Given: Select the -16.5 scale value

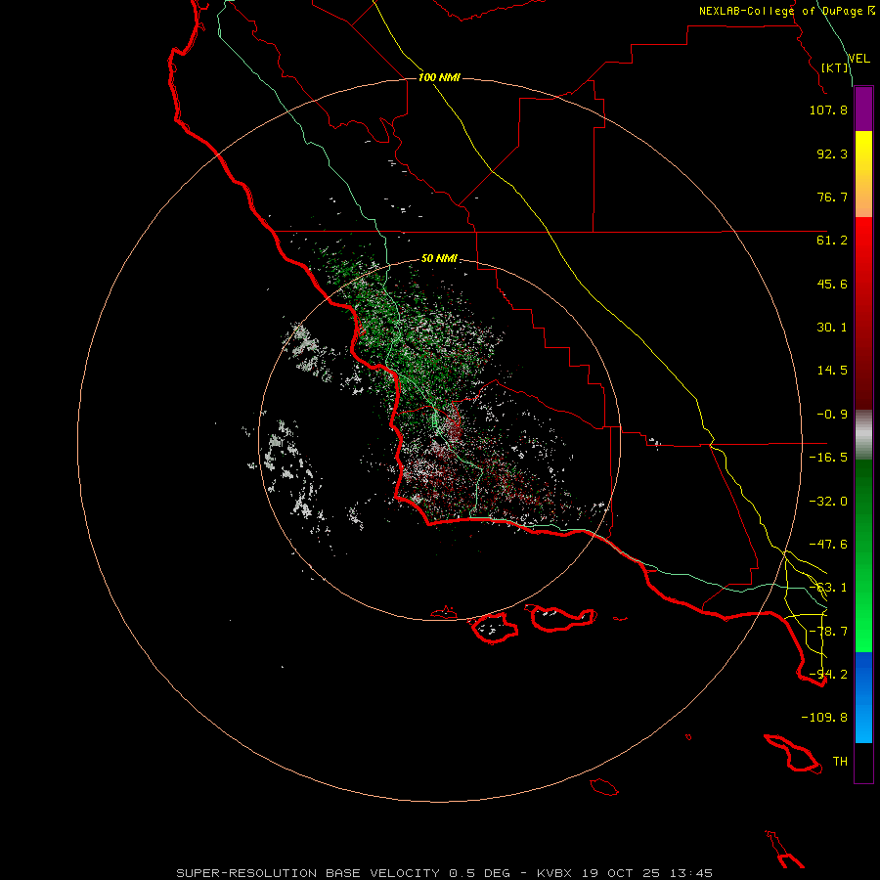Looking at the screenshot, I should (x=828, y=458).
